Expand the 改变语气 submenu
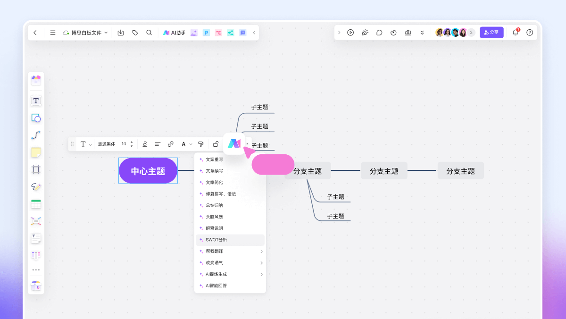The image size is (566, 319). 230,263
